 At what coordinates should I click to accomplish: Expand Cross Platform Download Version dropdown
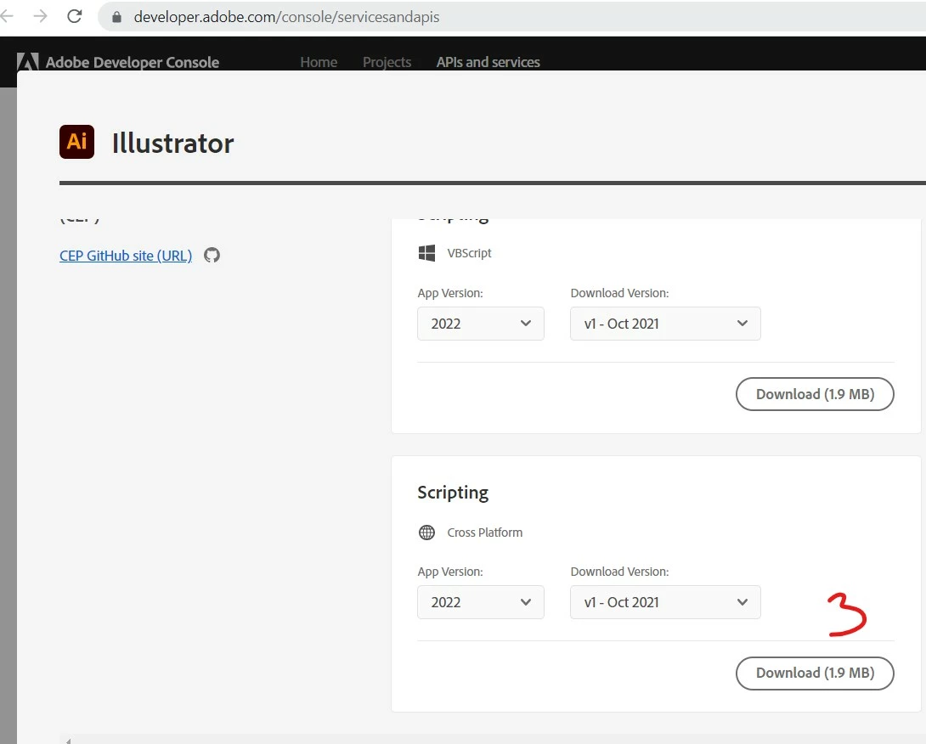click(x=665, y=602)
